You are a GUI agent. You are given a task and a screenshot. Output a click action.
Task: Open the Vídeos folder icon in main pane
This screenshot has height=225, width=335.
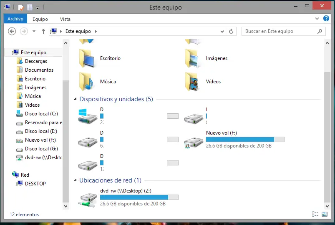coord(192,82)
